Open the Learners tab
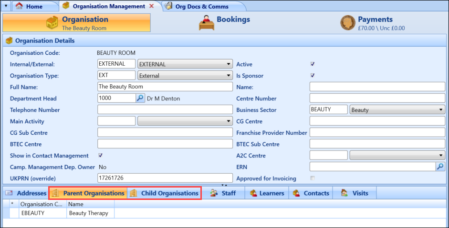The width and height of the screenshot is (449, 228). (x=267, y=193)
